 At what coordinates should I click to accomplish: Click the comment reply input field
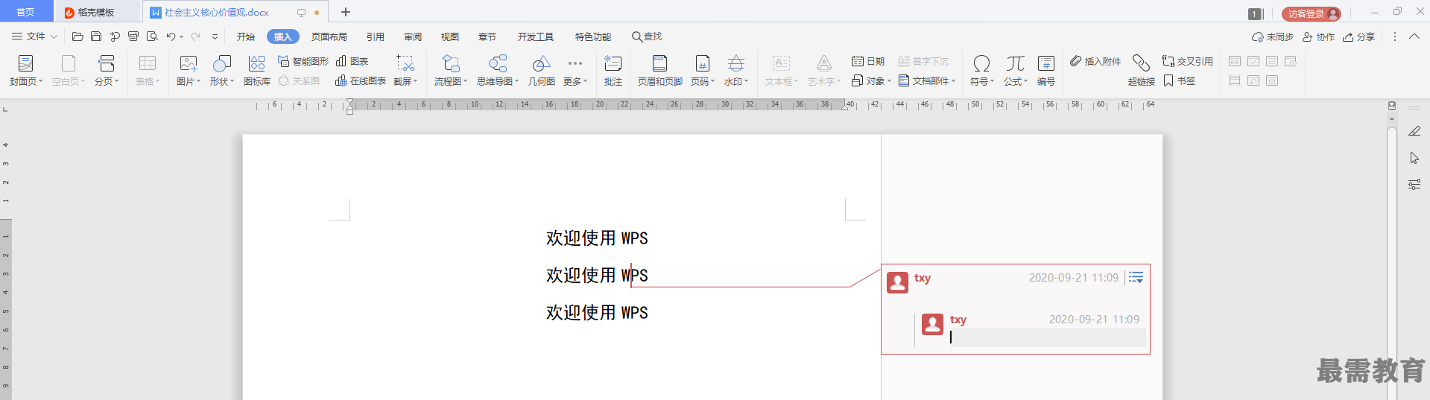(1047, 337)
